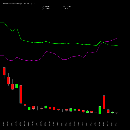Viewport: 130px width, 130px height.
Task: Select the high value H: 11.10
Action: pos(67,7)
